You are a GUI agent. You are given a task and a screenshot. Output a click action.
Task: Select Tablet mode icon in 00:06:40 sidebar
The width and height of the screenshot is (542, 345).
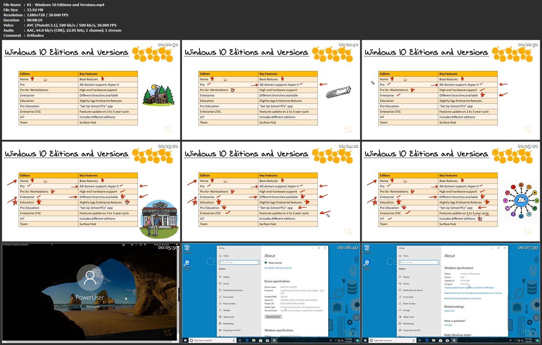(220, 317)
